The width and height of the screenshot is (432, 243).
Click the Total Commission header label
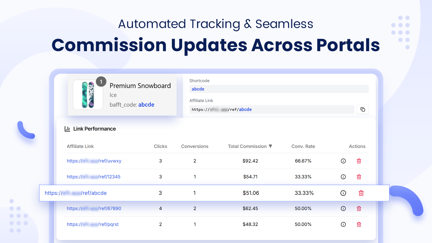coord(247,146)
